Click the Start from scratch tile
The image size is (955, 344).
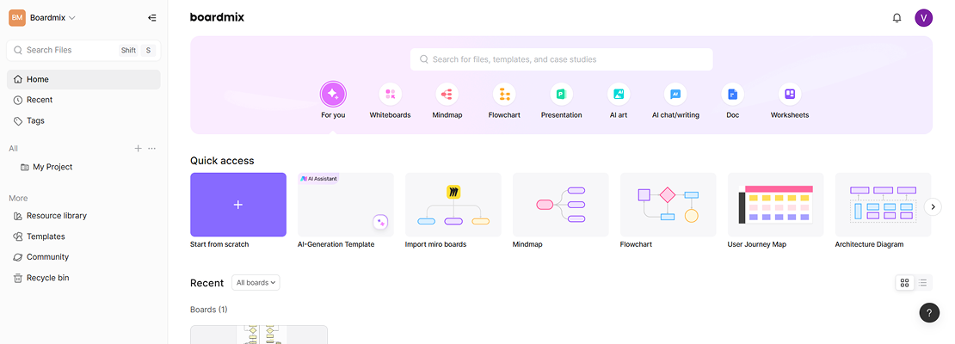[238, 205]
